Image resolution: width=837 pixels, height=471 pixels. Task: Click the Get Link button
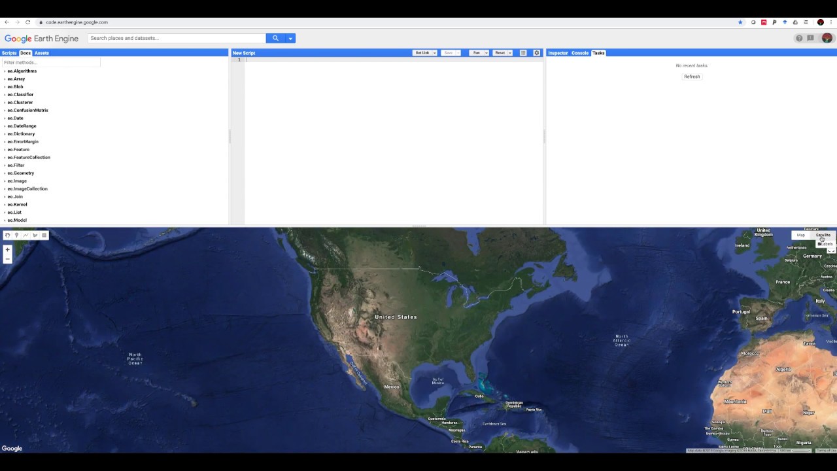tap(422, 53)
